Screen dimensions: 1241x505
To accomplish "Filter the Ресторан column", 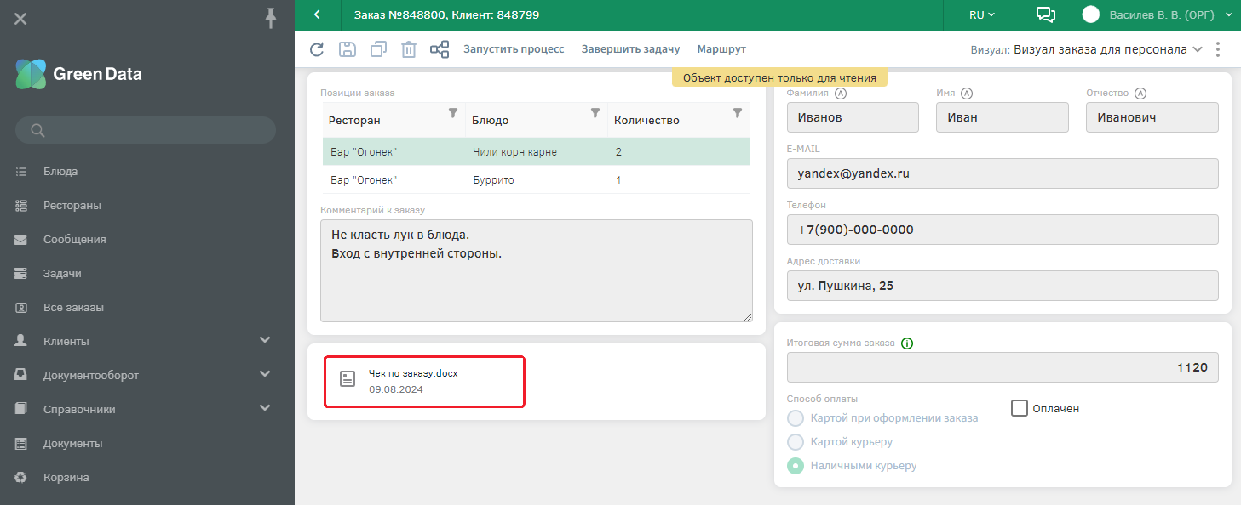I will point(453,113).
